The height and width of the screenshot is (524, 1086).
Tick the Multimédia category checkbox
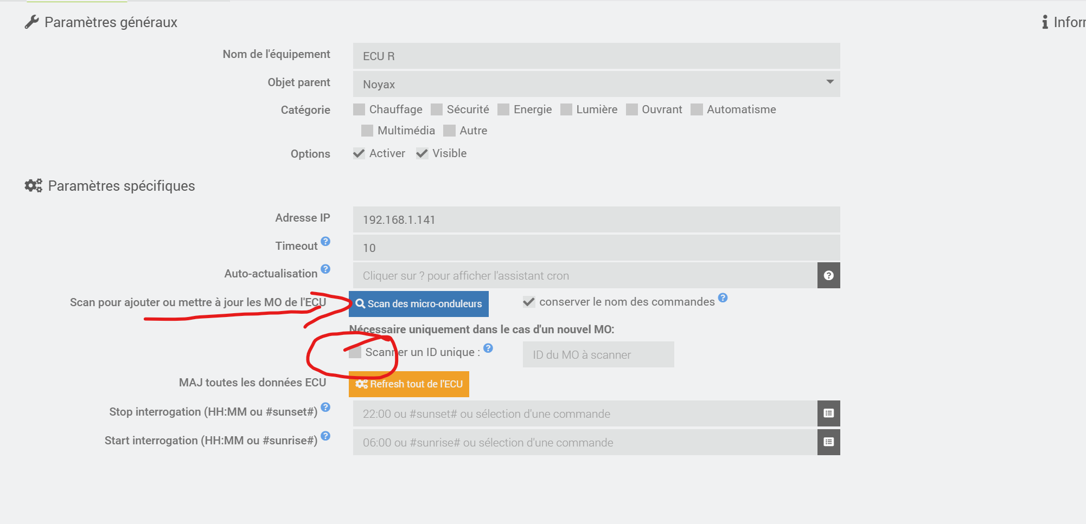pyautogui.click(x=367, y=131)
